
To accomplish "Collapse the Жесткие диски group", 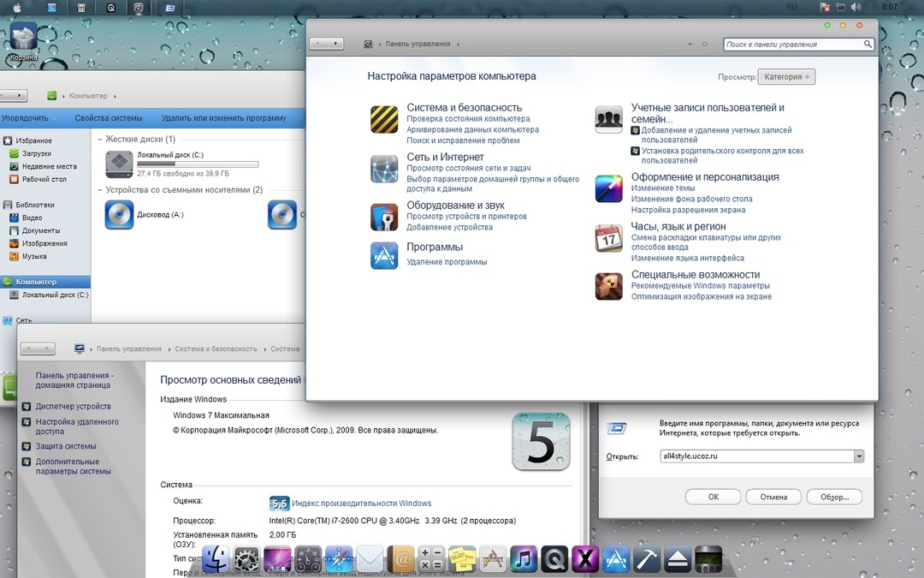I will (x=100, y=140).
